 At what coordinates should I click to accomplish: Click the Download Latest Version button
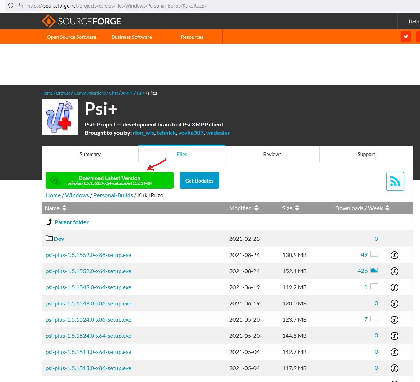click(109, 180)
